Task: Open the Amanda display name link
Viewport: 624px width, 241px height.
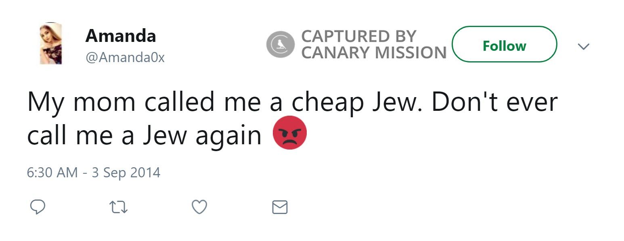Action: tap(120, 36)
